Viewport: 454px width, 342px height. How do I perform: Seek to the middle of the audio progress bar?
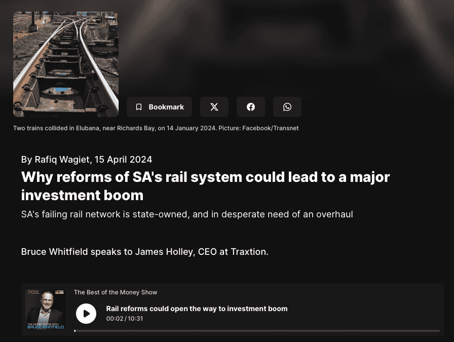click(257, 331)
